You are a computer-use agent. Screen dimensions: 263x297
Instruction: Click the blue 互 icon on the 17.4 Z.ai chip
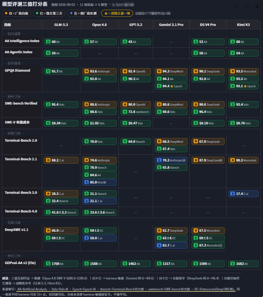click(233, 194)
